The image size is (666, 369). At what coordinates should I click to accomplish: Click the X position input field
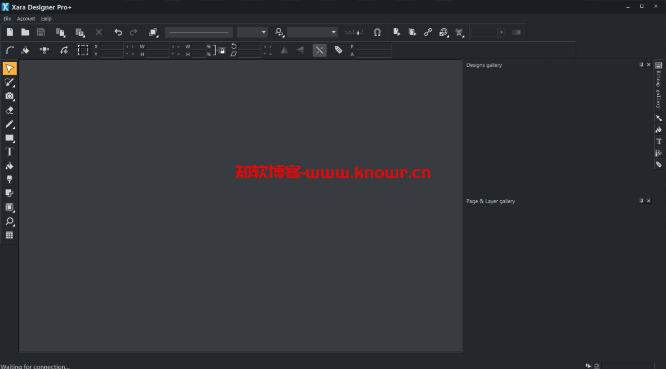coord(112,46)
